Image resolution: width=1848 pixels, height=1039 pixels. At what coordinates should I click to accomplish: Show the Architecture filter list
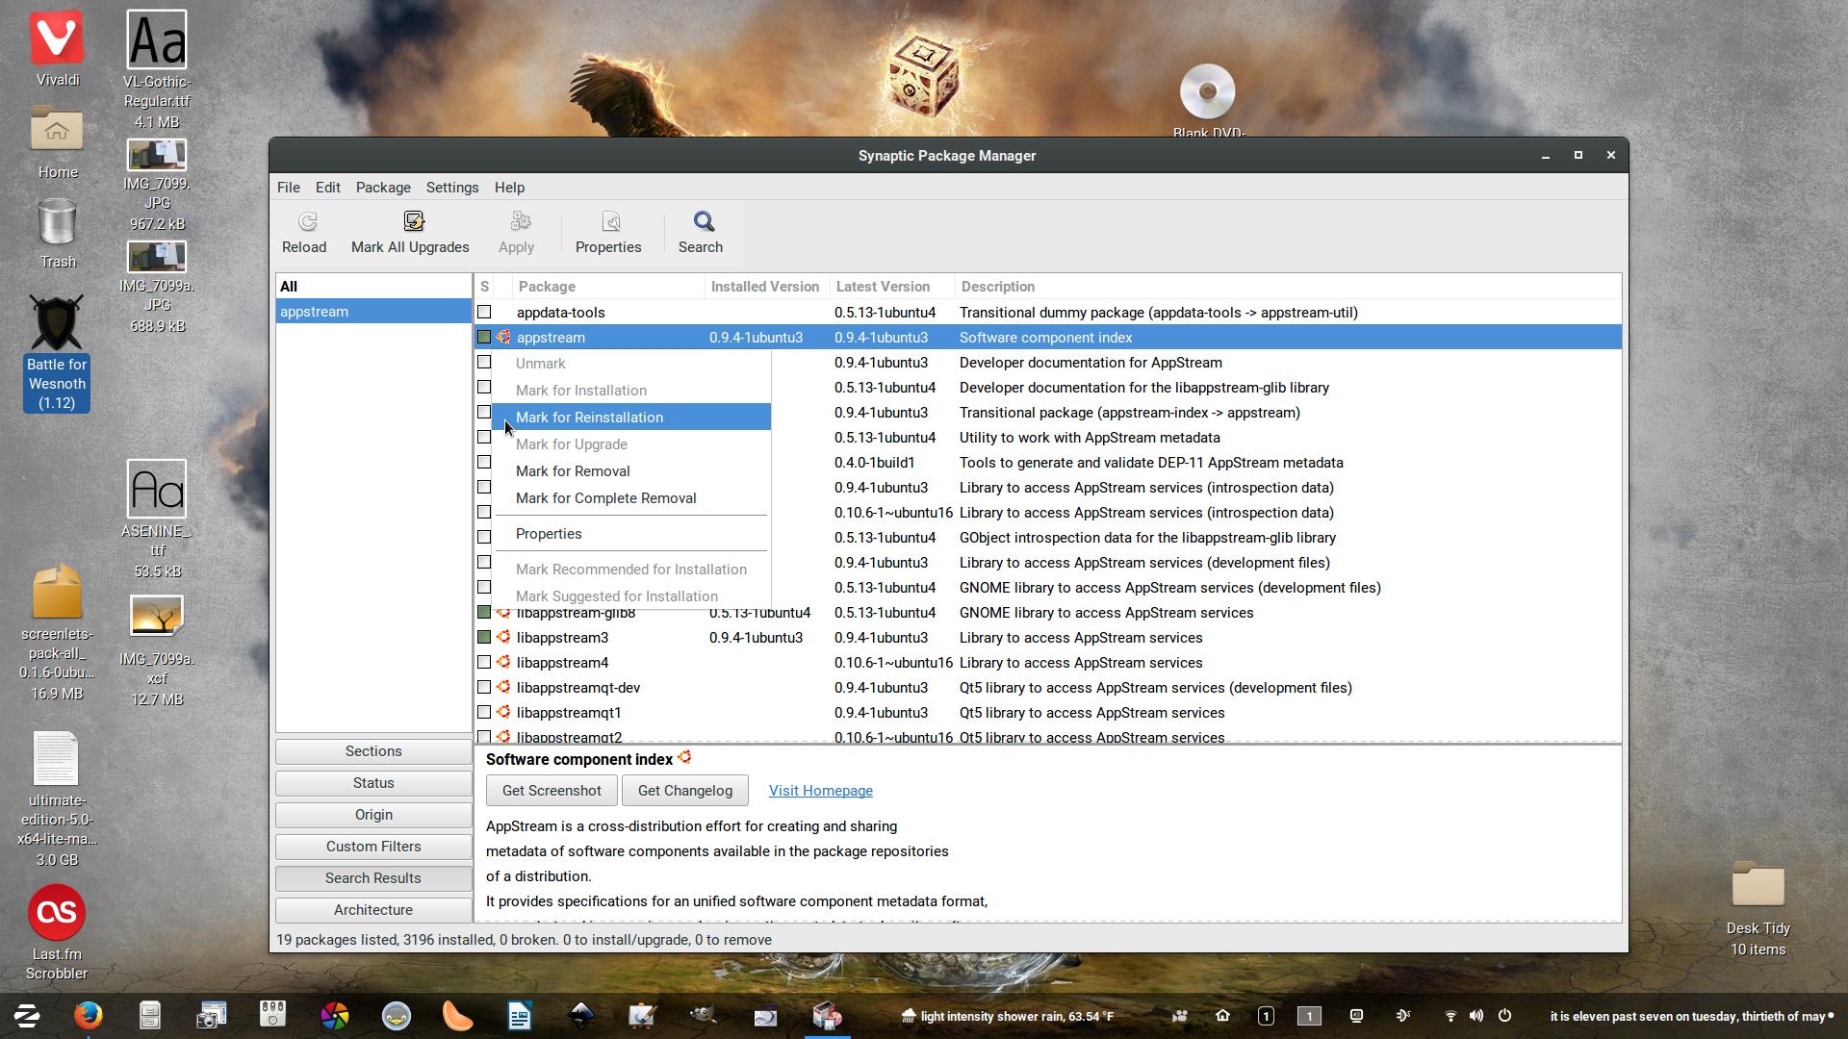click(x=373, y=910)
